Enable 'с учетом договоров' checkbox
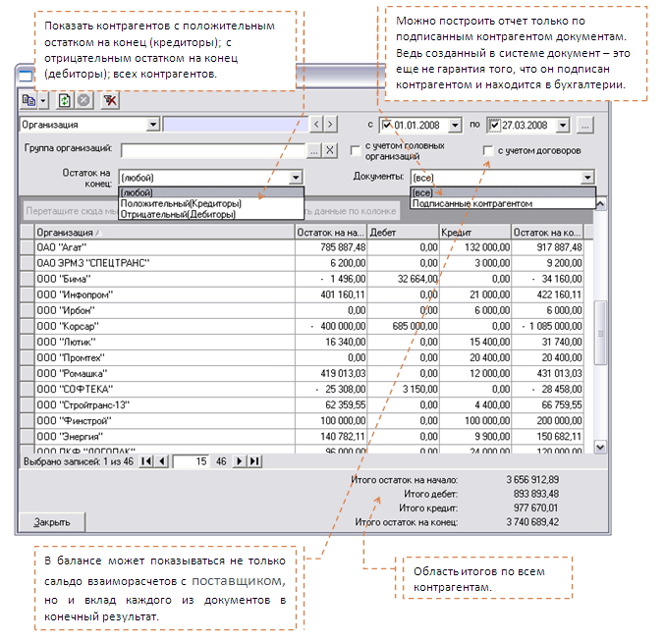This screenshot has width=665, height=641. point(488,150)
